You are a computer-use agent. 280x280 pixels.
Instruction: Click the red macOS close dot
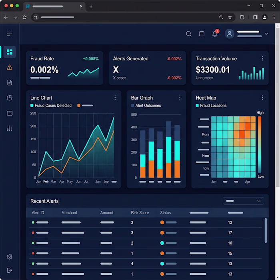tap(6, 6)
